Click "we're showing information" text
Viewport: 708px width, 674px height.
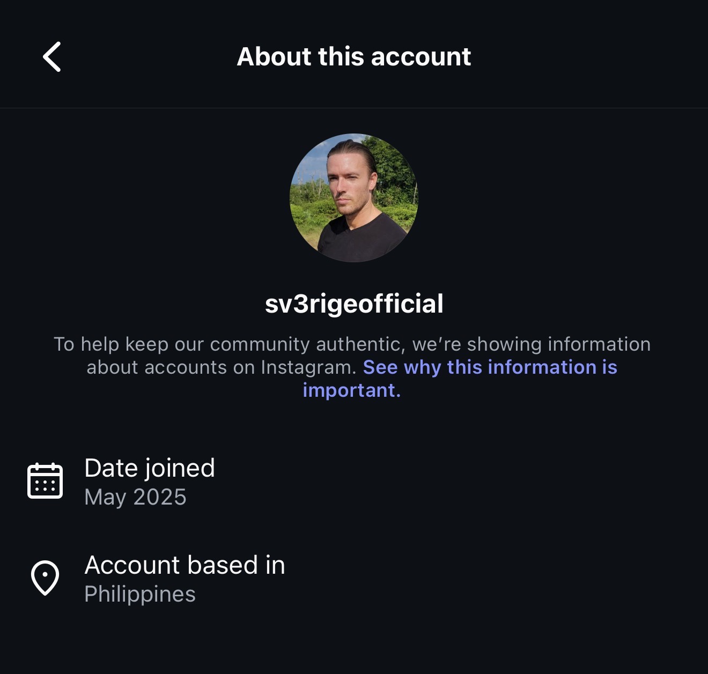(531, 344)
